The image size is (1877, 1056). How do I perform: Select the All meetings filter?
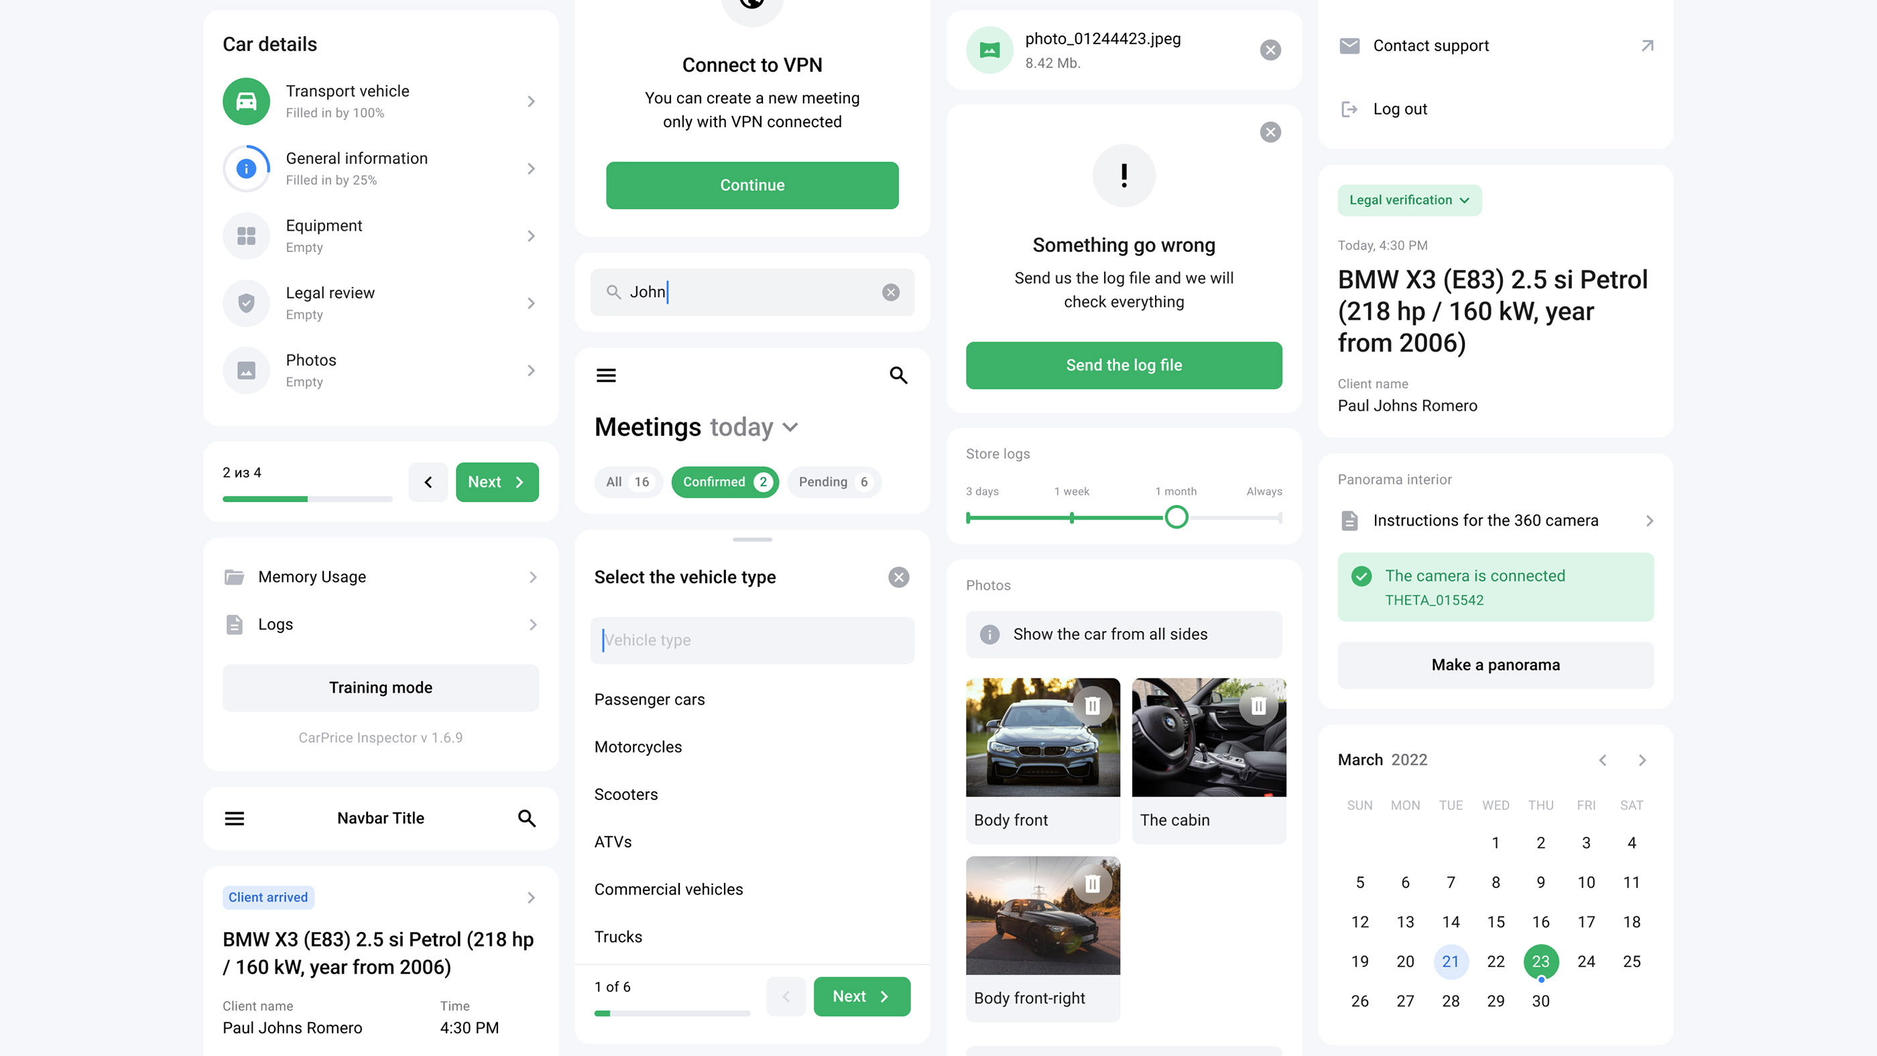coord(627,481)
